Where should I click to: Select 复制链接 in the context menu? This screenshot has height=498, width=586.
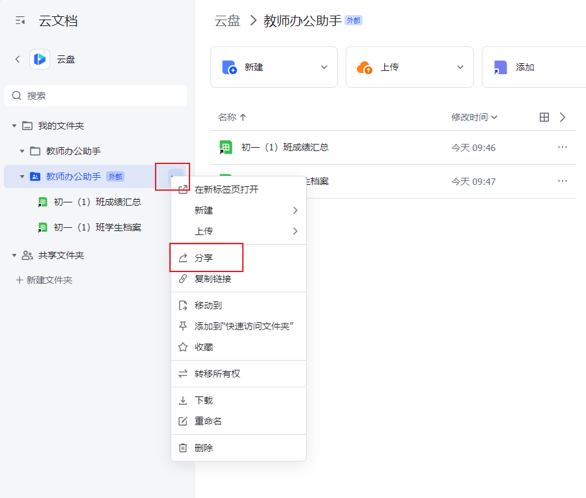(x=238, y=279)
